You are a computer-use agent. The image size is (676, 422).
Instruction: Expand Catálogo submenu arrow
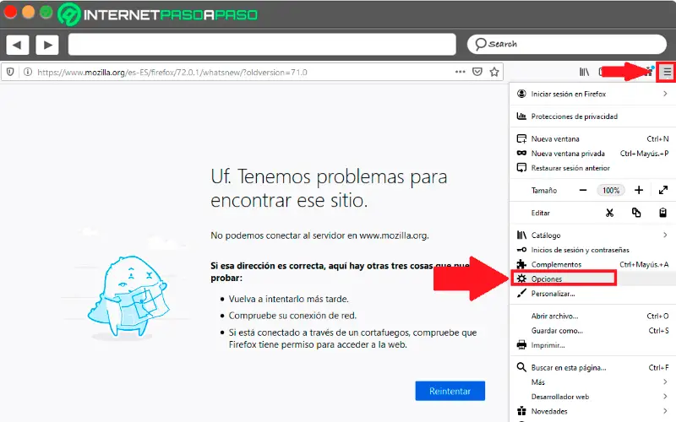665,235
